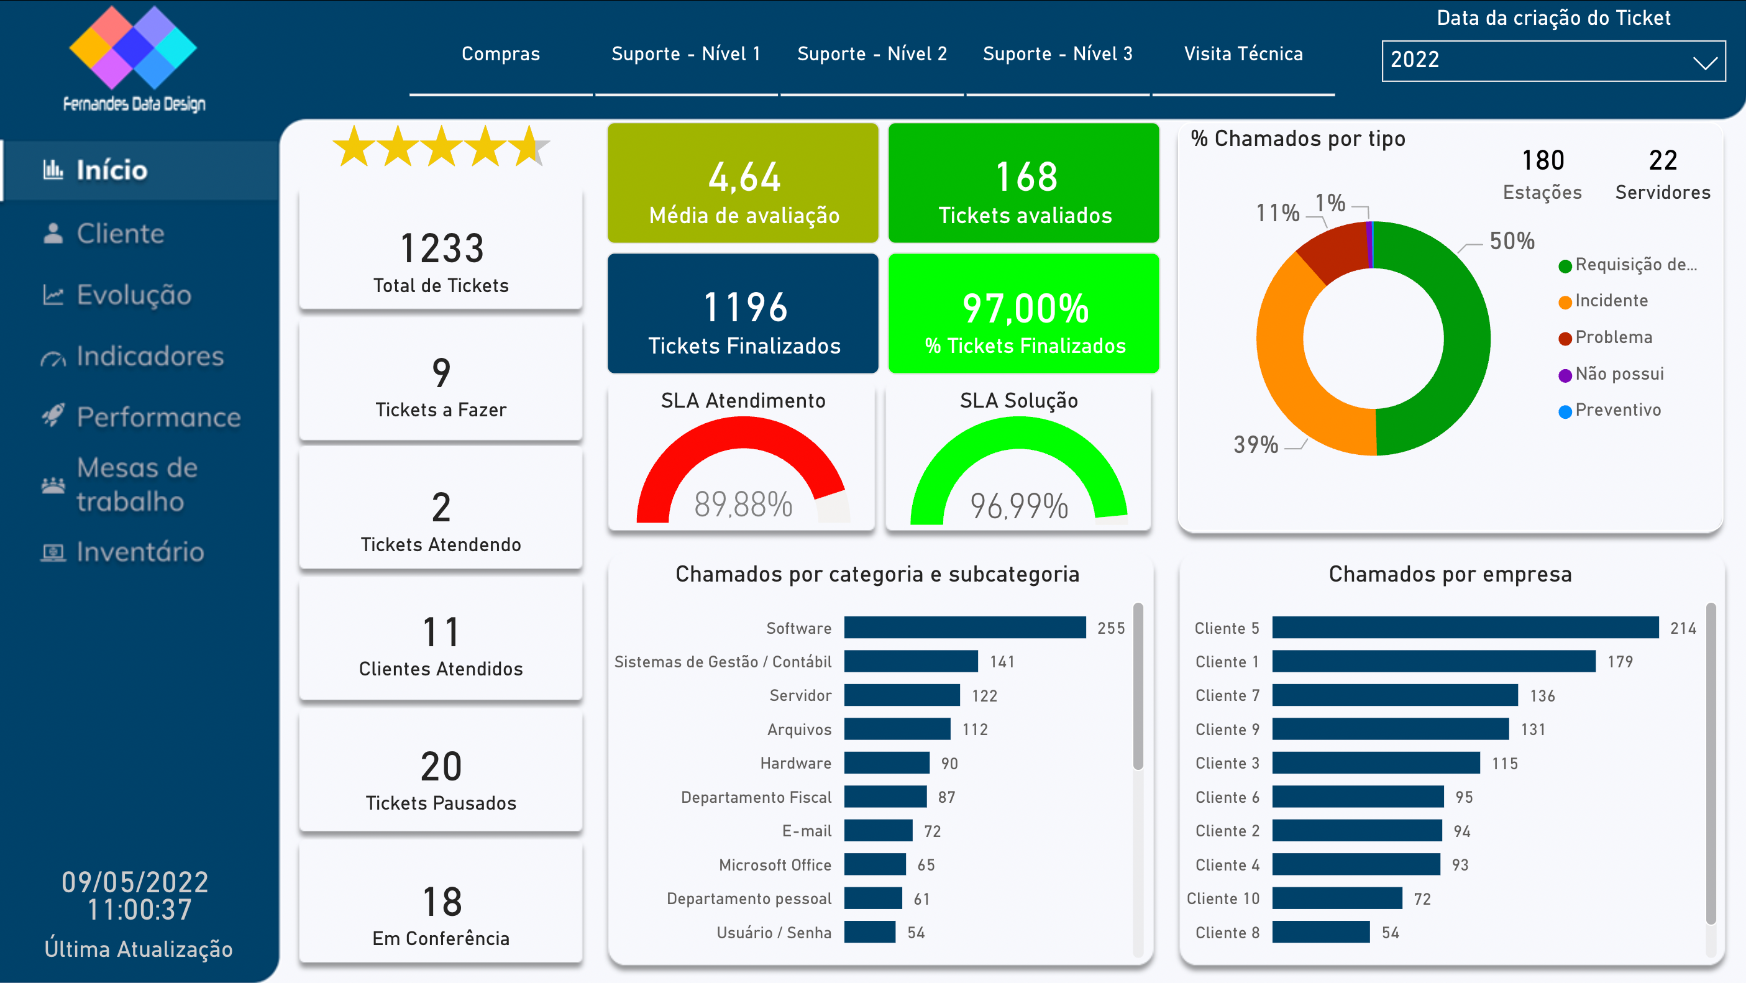Open Inventário via the computer icon
Viewport: 1746px width, 983px height.
[x=53, y=551]
